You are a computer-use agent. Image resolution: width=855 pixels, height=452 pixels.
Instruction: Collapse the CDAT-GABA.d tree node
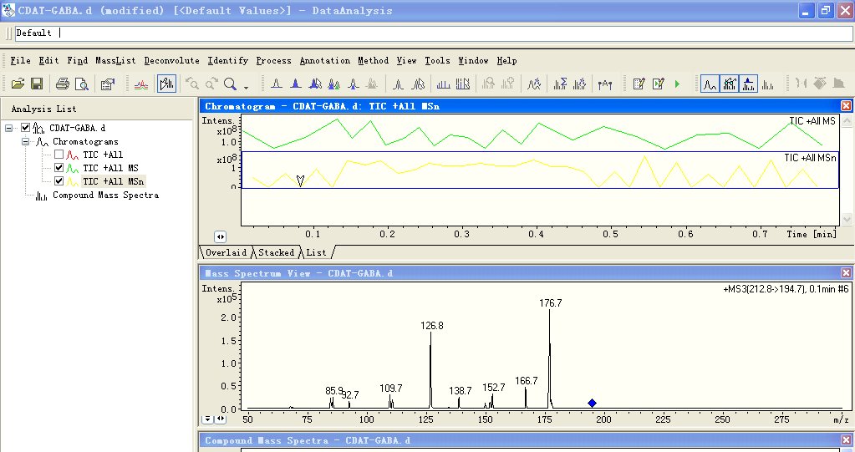point(8,128)
